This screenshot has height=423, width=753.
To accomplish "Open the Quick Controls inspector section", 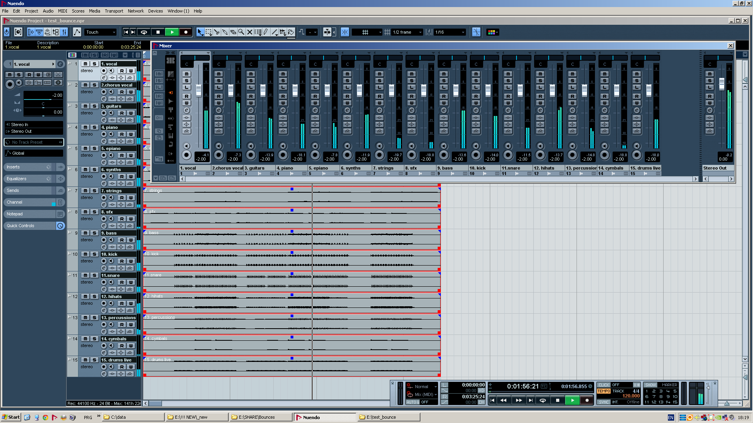I will coord(29,226).
